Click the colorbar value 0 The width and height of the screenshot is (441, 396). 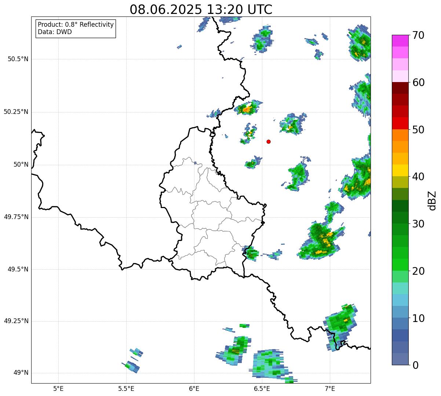point(415,365)
